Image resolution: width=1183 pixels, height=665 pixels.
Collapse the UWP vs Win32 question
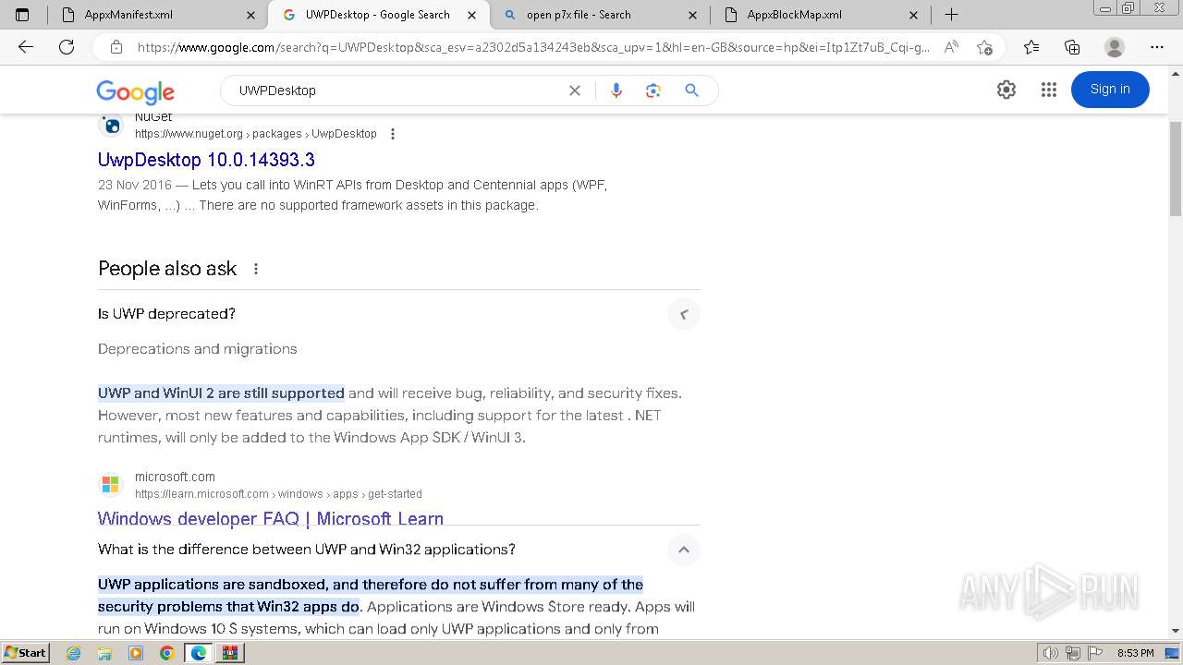click(684, 550)
